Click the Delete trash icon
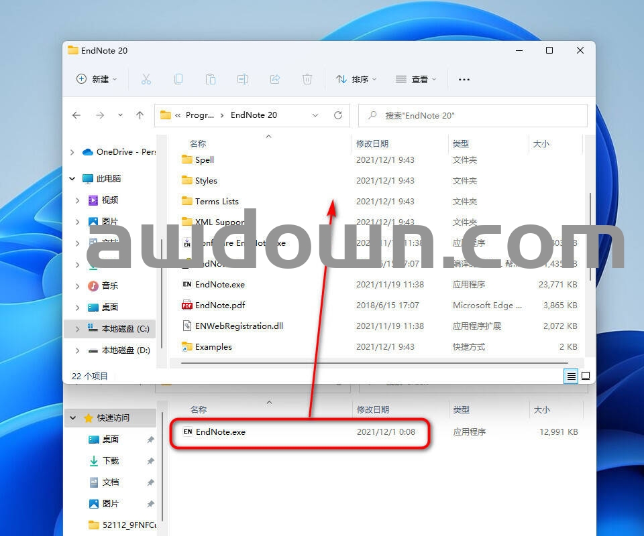 coord(307,79)
